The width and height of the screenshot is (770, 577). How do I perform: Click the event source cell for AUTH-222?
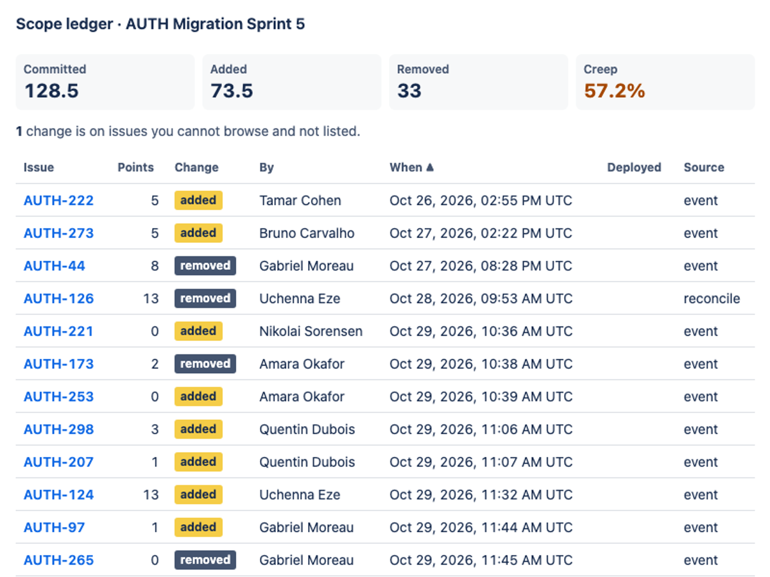[701, 201]
